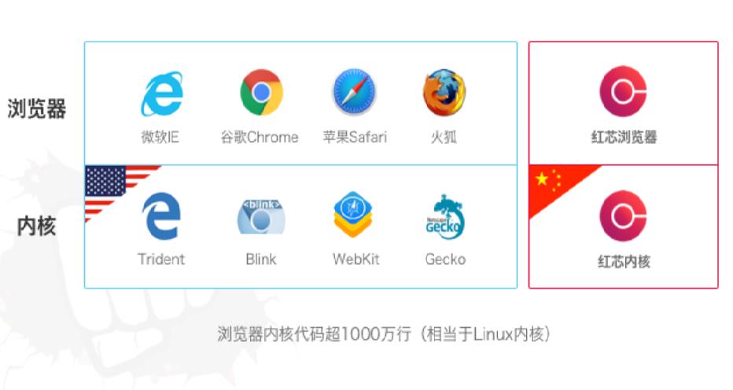This screenshot has height=390, width=733.
Task: Click the Chinese flag corner graphic
Action: (561, 189)
